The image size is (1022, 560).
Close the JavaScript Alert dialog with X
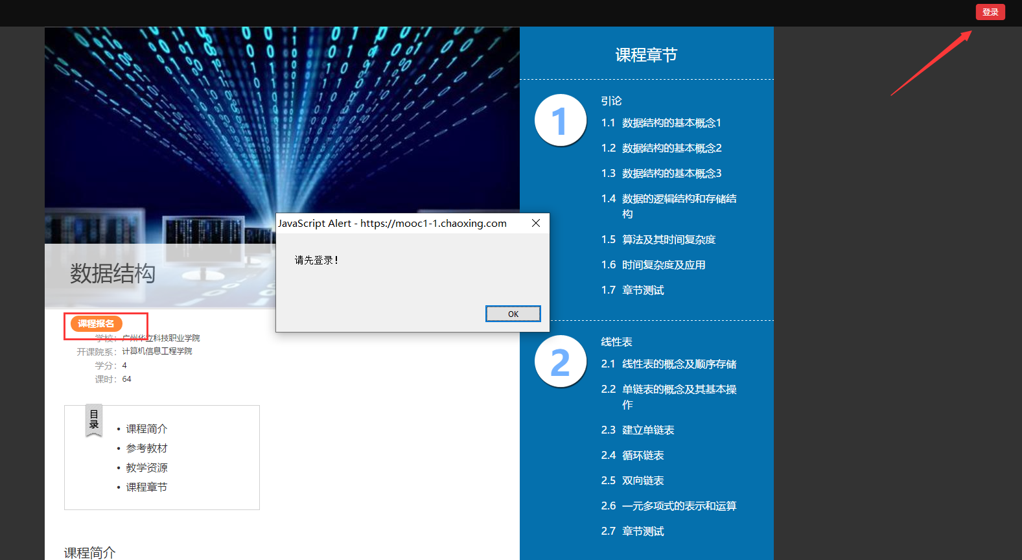pyautogui.click(x=535, y=223)
